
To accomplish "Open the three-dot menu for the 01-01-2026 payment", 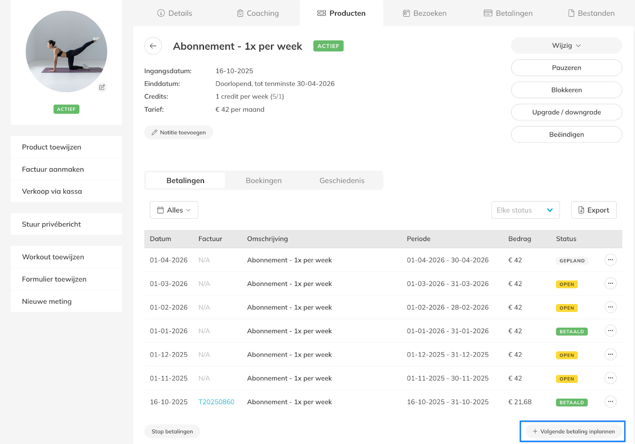I will [610, 331].
